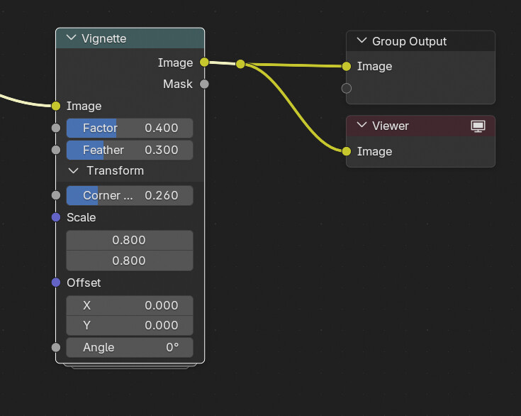The image size is (521, 416).
Task: Click the Factor slider set to 0.400
Action: tap(129, 128)
